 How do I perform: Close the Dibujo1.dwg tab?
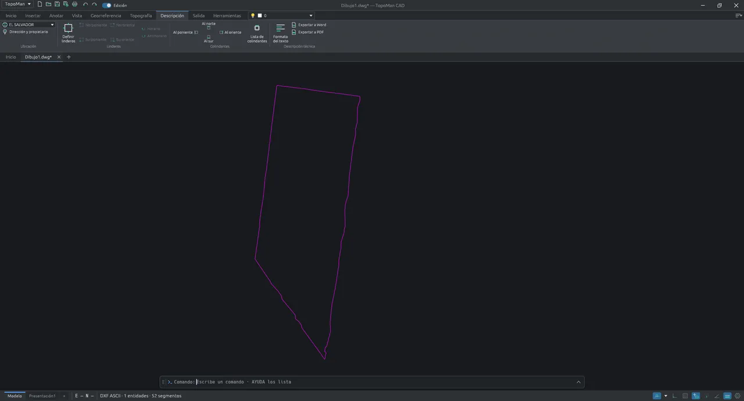[x=59, y=57]
